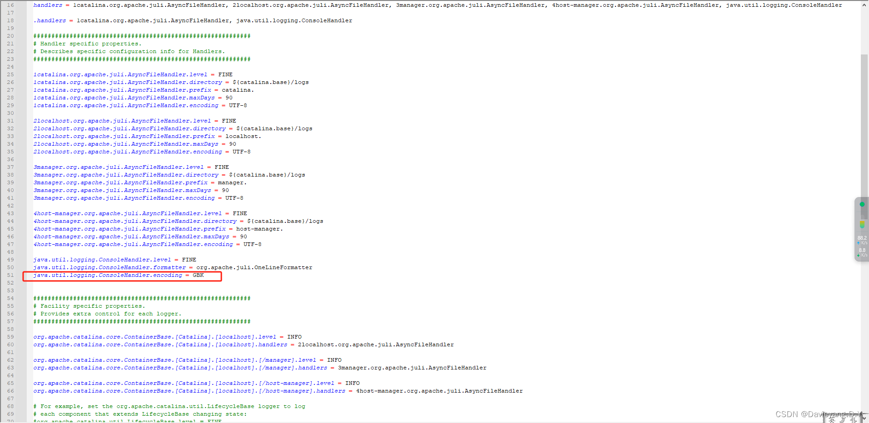The width and height of the screenshot is (869, 423).
Task: Click the [/host-manager].handlers line 66
Action: pos(278,391)
